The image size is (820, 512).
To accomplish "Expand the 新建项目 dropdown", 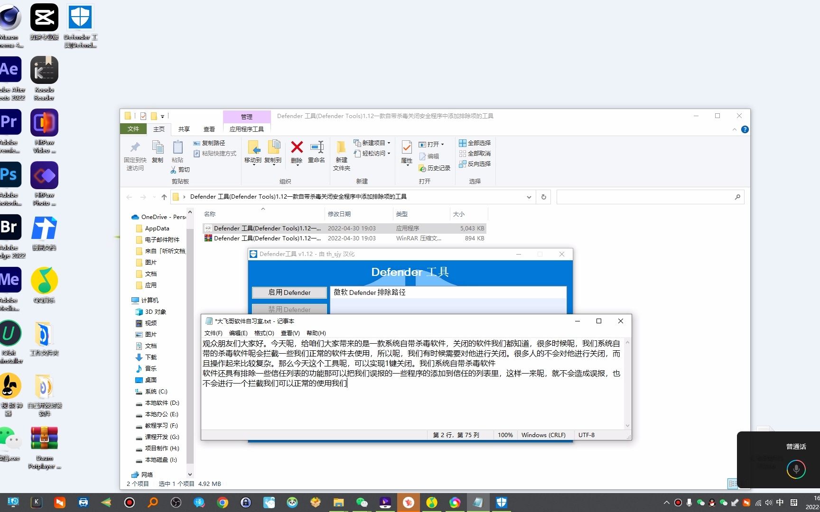I will [389, 143].
